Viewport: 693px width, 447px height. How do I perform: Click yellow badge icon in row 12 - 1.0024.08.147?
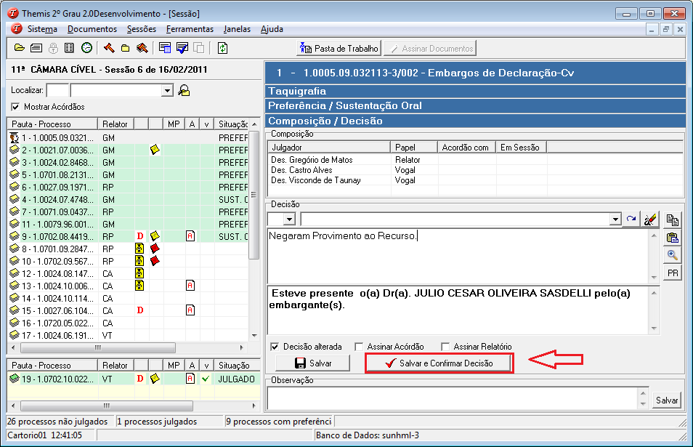click(x=139, y=273)
